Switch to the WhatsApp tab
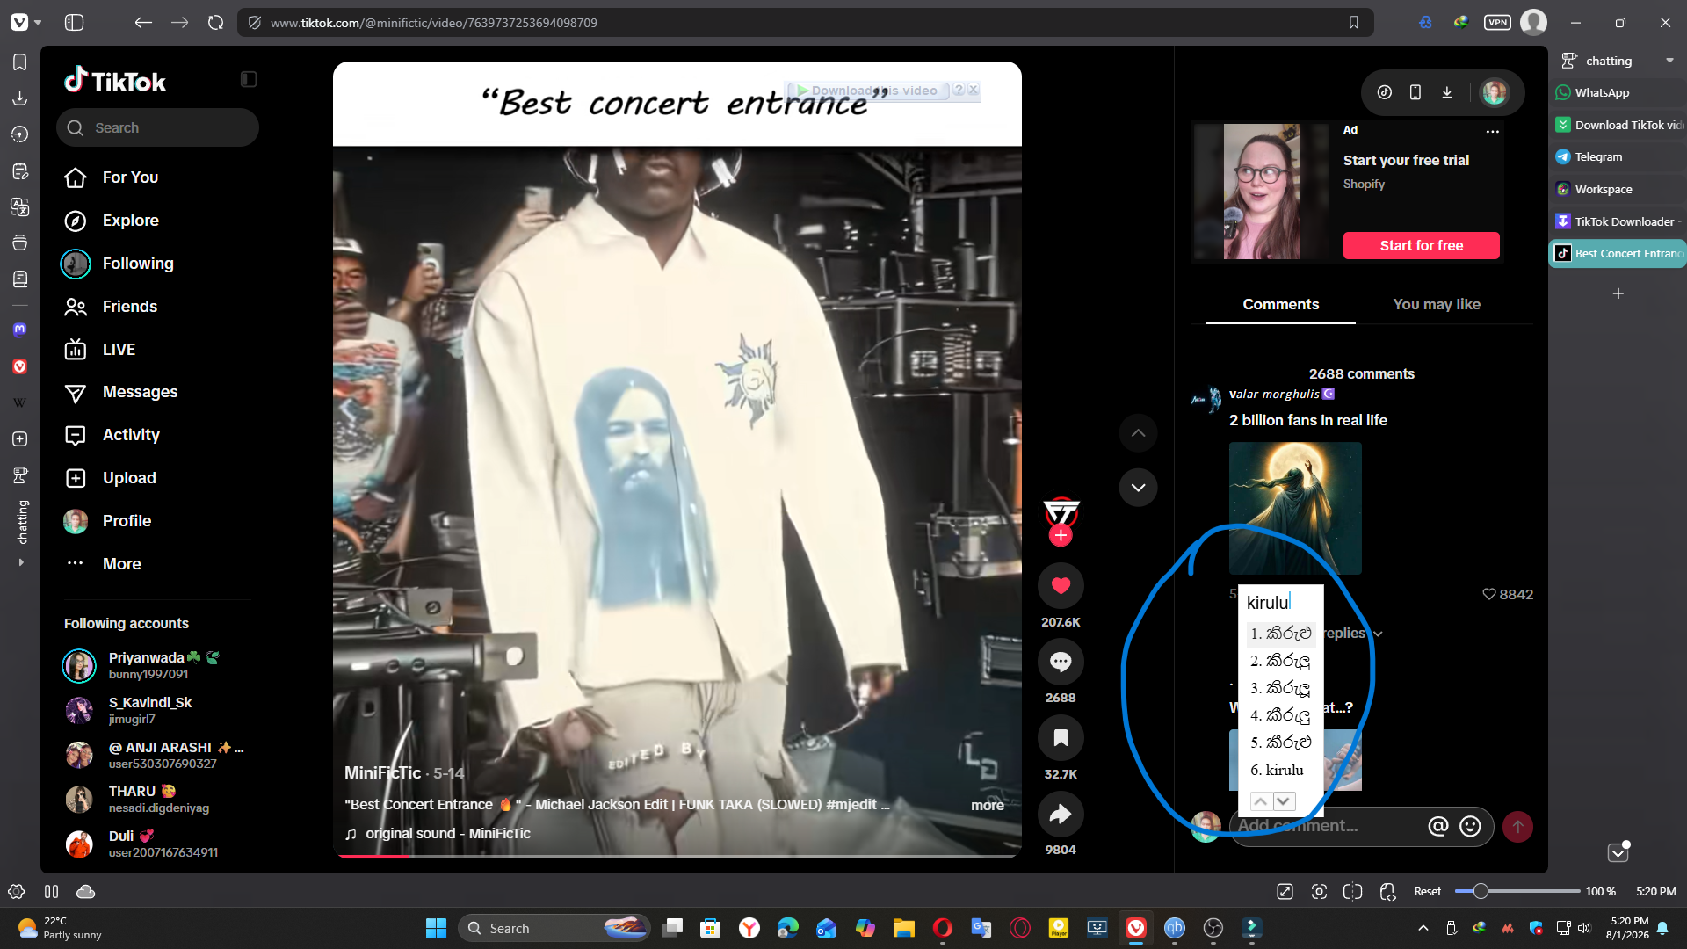 (1618, 93)
